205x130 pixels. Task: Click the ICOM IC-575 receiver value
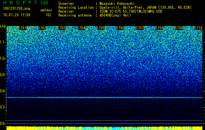click(x=131, y=11)
